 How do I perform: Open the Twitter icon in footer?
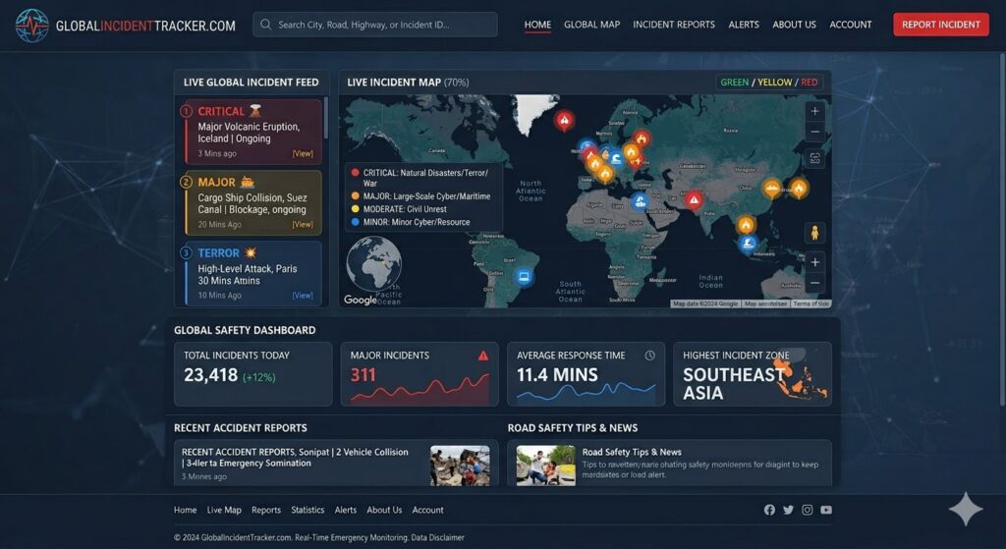(789, 510)
